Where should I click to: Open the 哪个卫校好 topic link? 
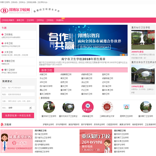[10, 70]
